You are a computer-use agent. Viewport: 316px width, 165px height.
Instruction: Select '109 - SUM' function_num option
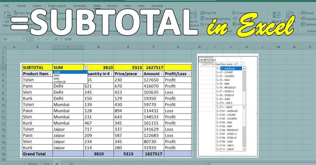click(x=229, y=142)
